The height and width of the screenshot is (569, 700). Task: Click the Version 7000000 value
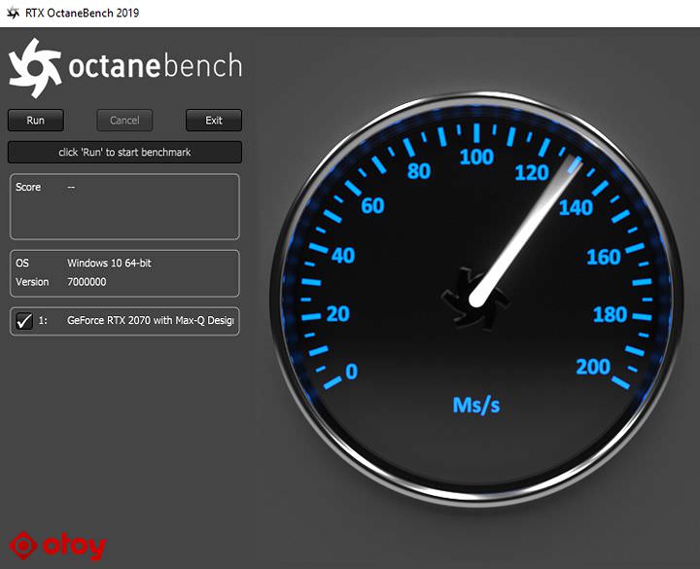87,282
